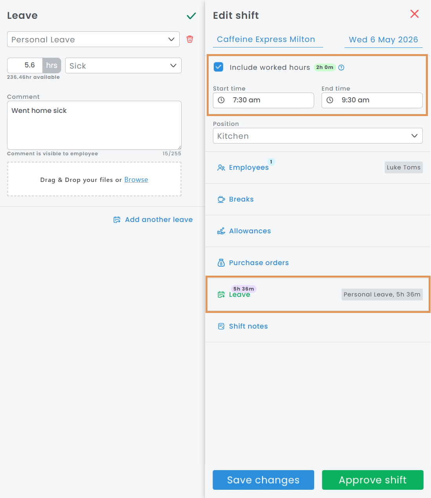
Task: Click the hrs unit label
Action: click(x=52, y=65)
